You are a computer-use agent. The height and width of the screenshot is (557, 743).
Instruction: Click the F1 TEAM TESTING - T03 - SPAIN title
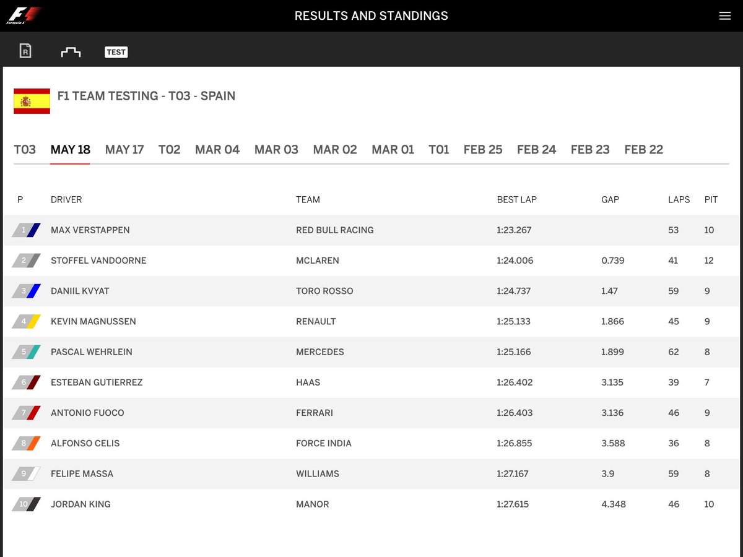[146, 96]
